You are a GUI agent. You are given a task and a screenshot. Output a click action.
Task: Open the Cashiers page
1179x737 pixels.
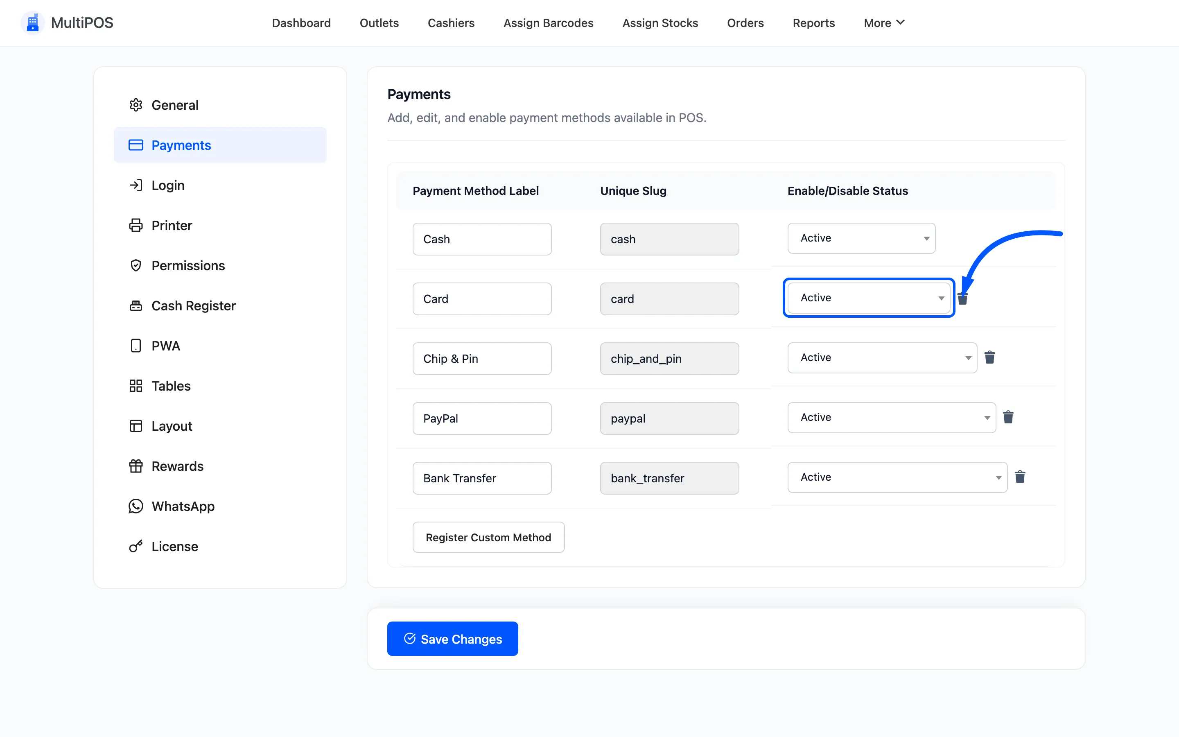coord(451,23)
